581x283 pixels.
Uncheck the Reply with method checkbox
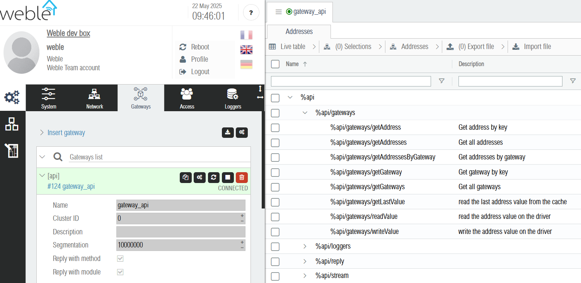tap(120, 259)
